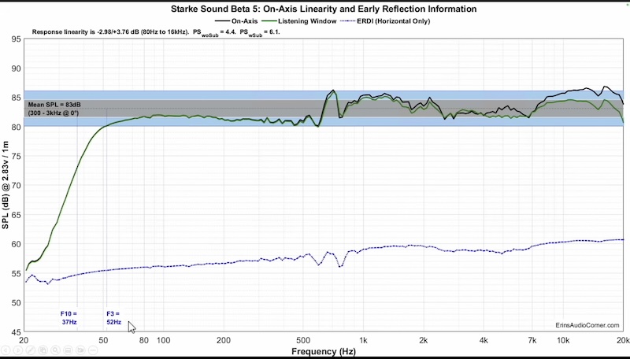
Task: Go to previous slide arrow icon
Action: coord(6,350)
